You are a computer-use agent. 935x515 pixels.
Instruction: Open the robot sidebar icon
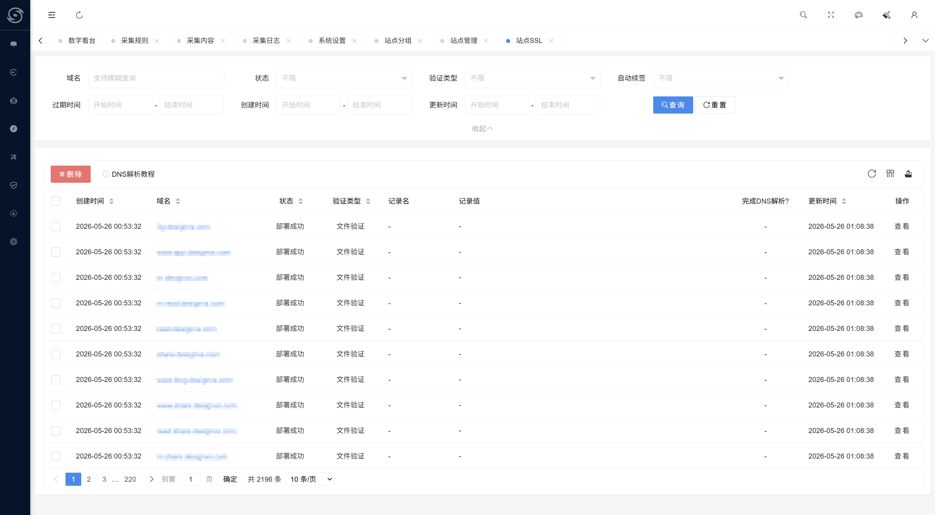pos(13,100)
